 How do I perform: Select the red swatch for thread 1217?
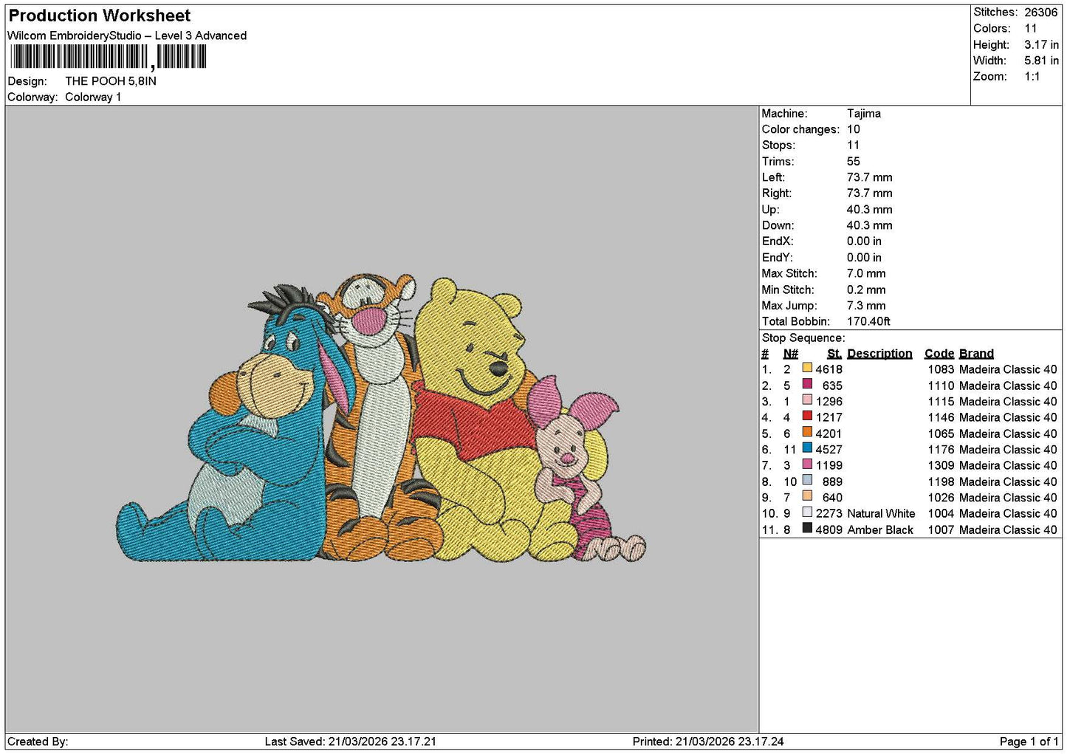pyautogui.click(x=807, y=416)
